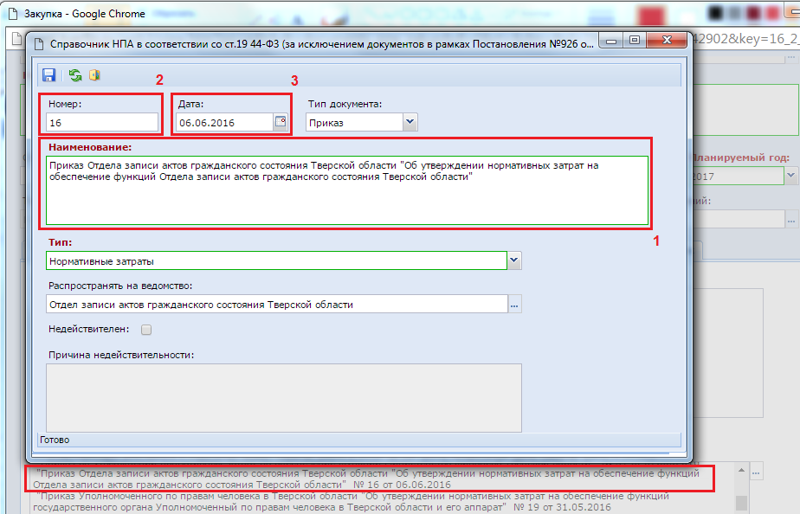Expand the Планируемый год dropdown in background
The image size is (800, 514).
(x=790, y=176)
